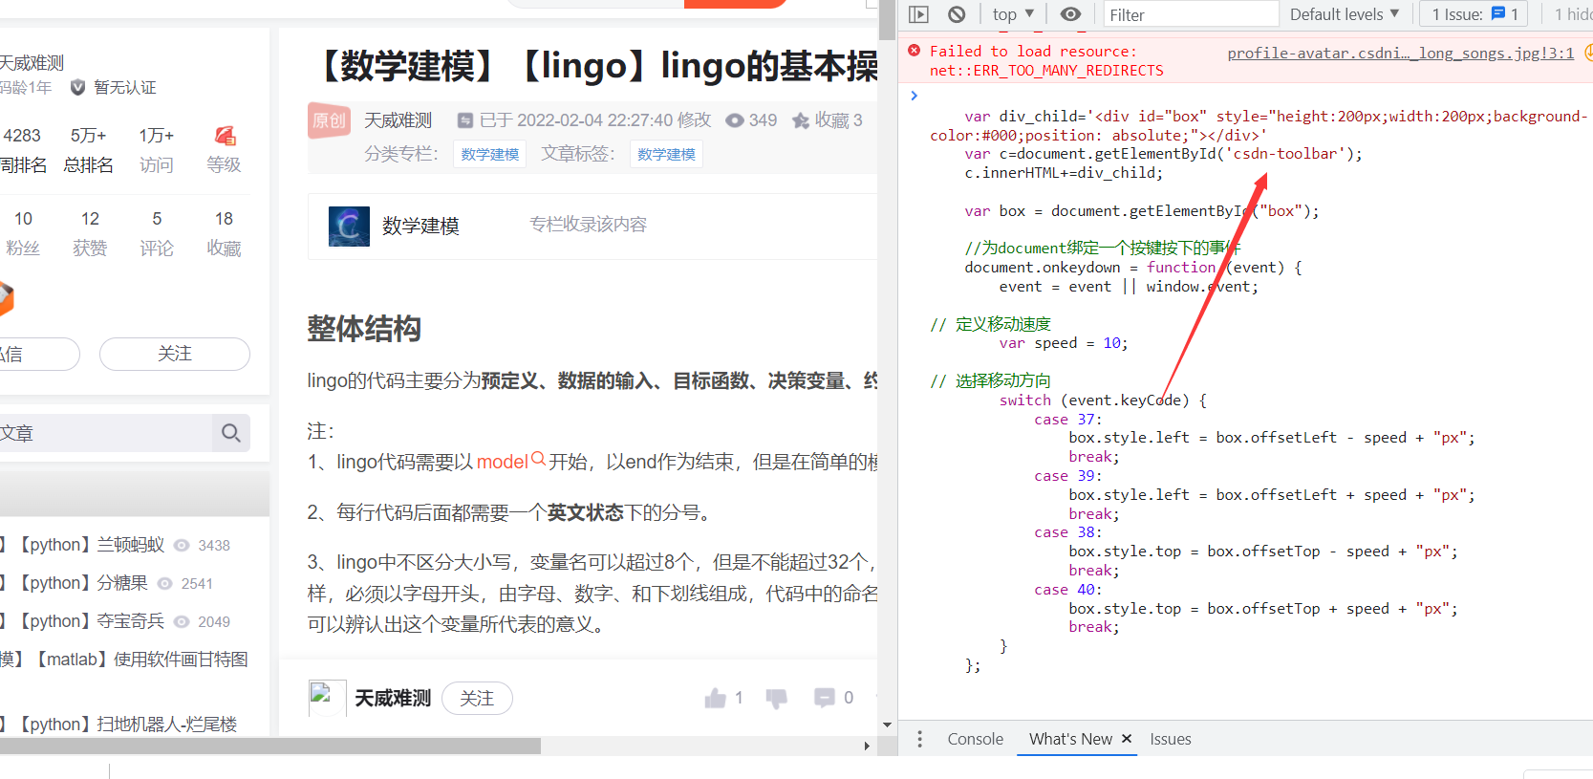
Task: Open the DevTools drawer three-dot menu
Action: coord(919,739)
